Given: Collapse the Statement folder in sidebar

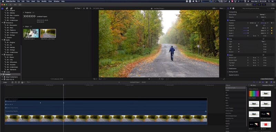Looking at the screenshot, I should [x=2, y=55].
